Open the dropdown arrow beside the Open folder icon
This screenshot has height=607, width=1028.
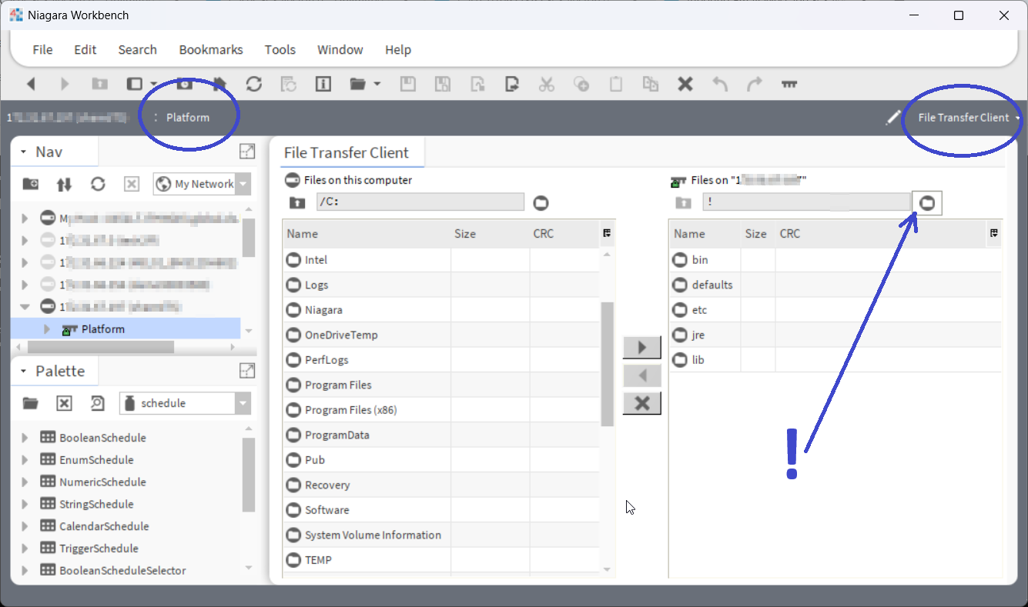click(x=377, y=84)
